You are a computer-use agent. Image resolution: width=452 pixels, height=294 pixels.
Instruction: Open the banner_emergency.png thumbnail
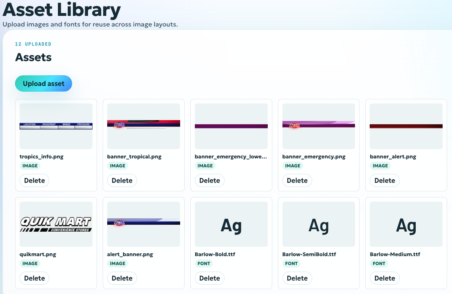(319, 126)
